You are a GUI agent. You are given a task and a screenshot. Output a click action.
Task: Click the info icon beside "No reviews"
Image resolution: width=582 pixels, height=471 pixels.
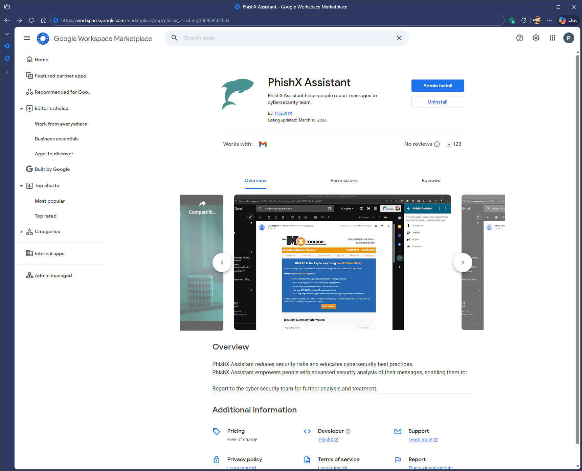point(437,144)
